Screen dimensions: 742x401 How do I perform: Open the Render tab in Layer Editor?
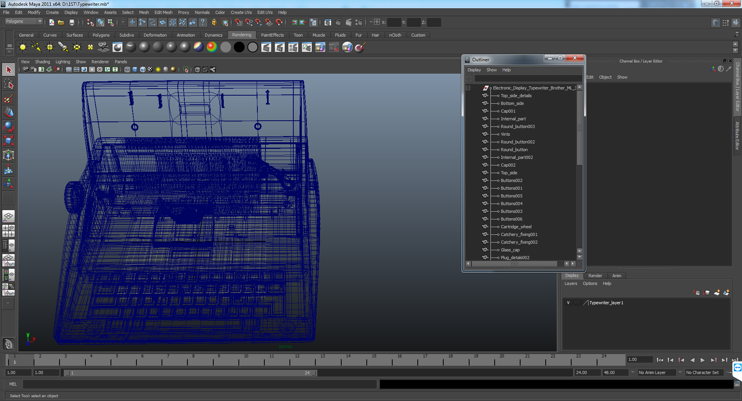tap(595, 276)
